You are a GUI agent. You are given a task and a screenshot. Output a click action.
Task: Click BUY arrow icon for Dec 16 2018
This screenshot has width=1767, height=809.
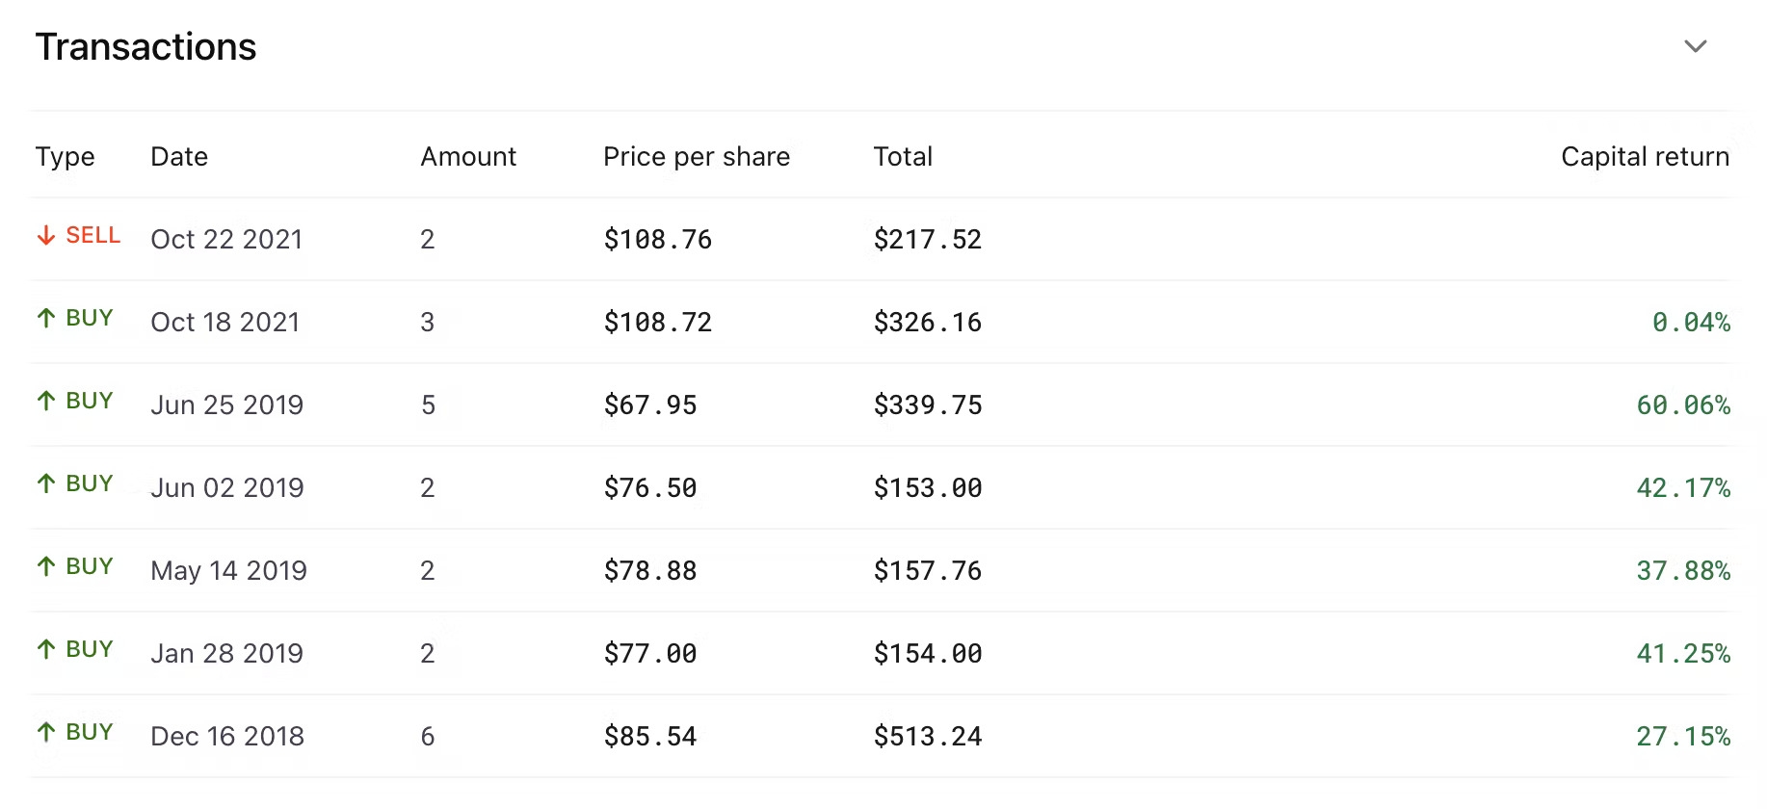pos(46,732)
